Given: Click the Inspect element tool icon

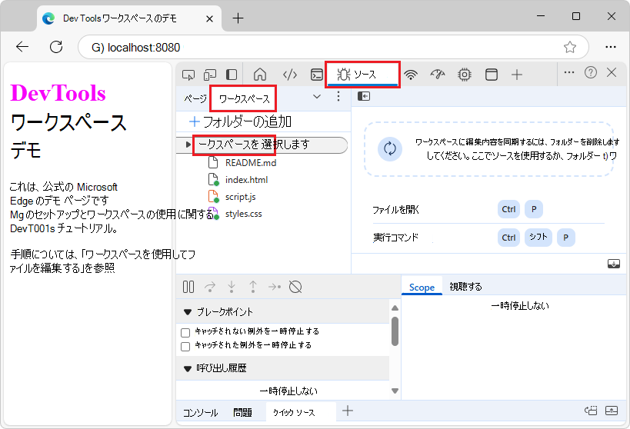Looking at the screenshot, I should pyautogui.click(x=188, y=75).
